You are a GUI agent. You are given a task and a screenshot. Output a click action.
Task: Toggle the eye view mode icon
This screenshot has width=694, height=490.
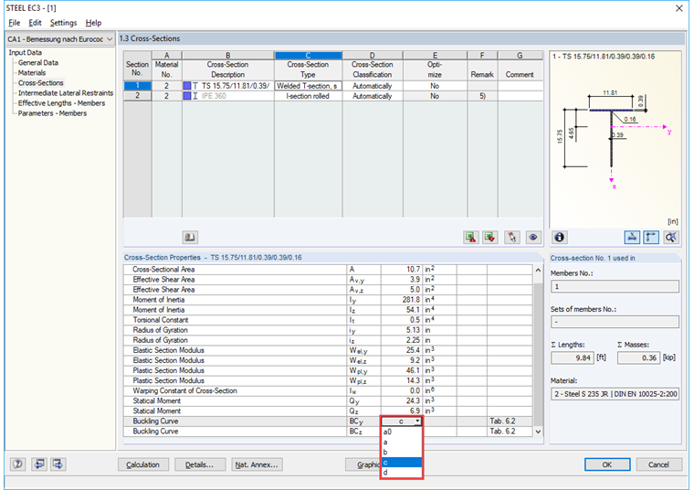[533, 238]
